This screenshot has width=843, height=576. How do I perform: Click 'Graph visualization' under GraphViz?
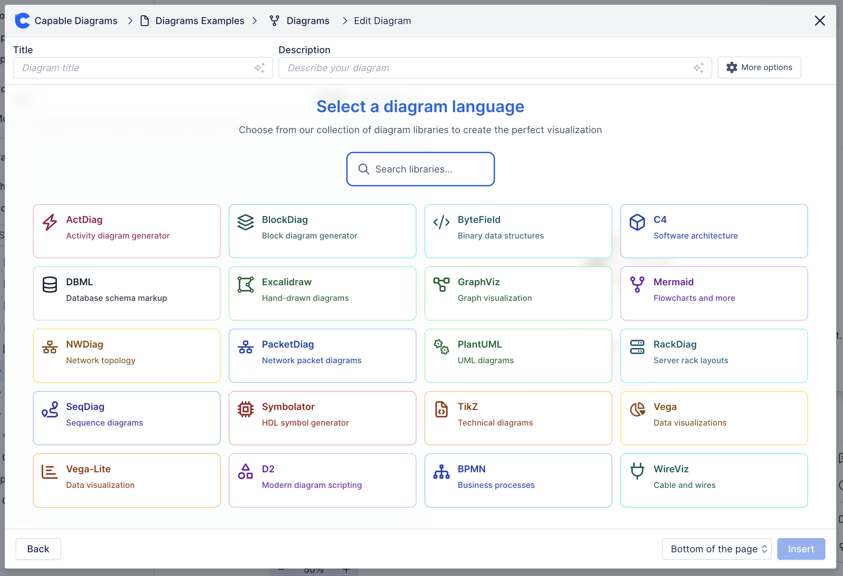coord(494,298)
